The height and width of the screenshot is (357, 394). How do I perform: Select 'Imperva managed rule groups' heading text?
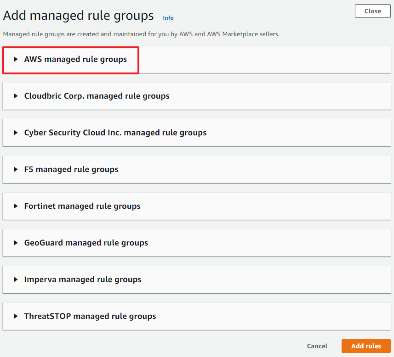(83, 280)
